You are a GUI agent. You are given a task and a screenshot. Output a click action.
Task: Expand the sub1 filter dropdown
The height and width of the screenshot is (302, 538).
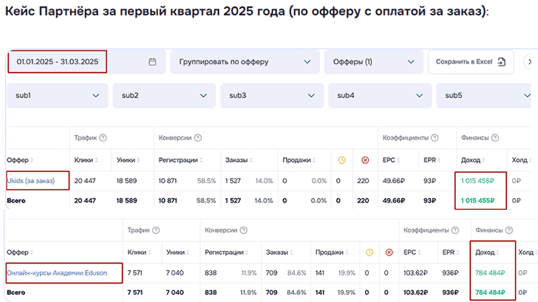coord(58,96)
